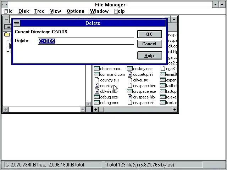Open the Disk menu
Viewport: 227px width, 170px height.
24,11
